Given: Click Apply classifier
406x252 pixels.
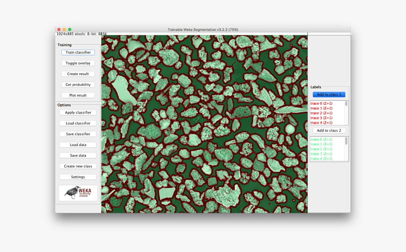Looking at the screenshot, I should 78,112.
